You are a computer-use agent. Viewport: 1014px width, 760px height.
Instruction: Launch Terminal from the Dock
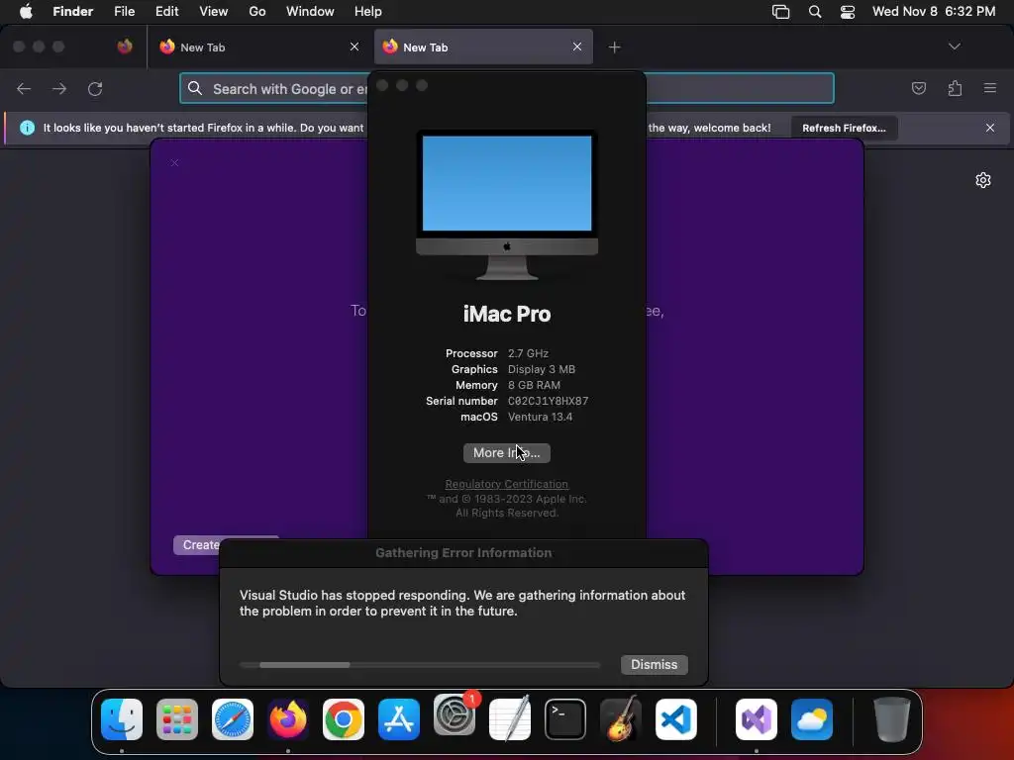click(x=565, y=718)
